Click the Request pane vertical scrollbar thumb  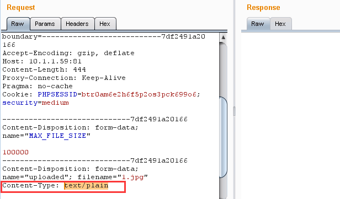[x=223, y=137]
